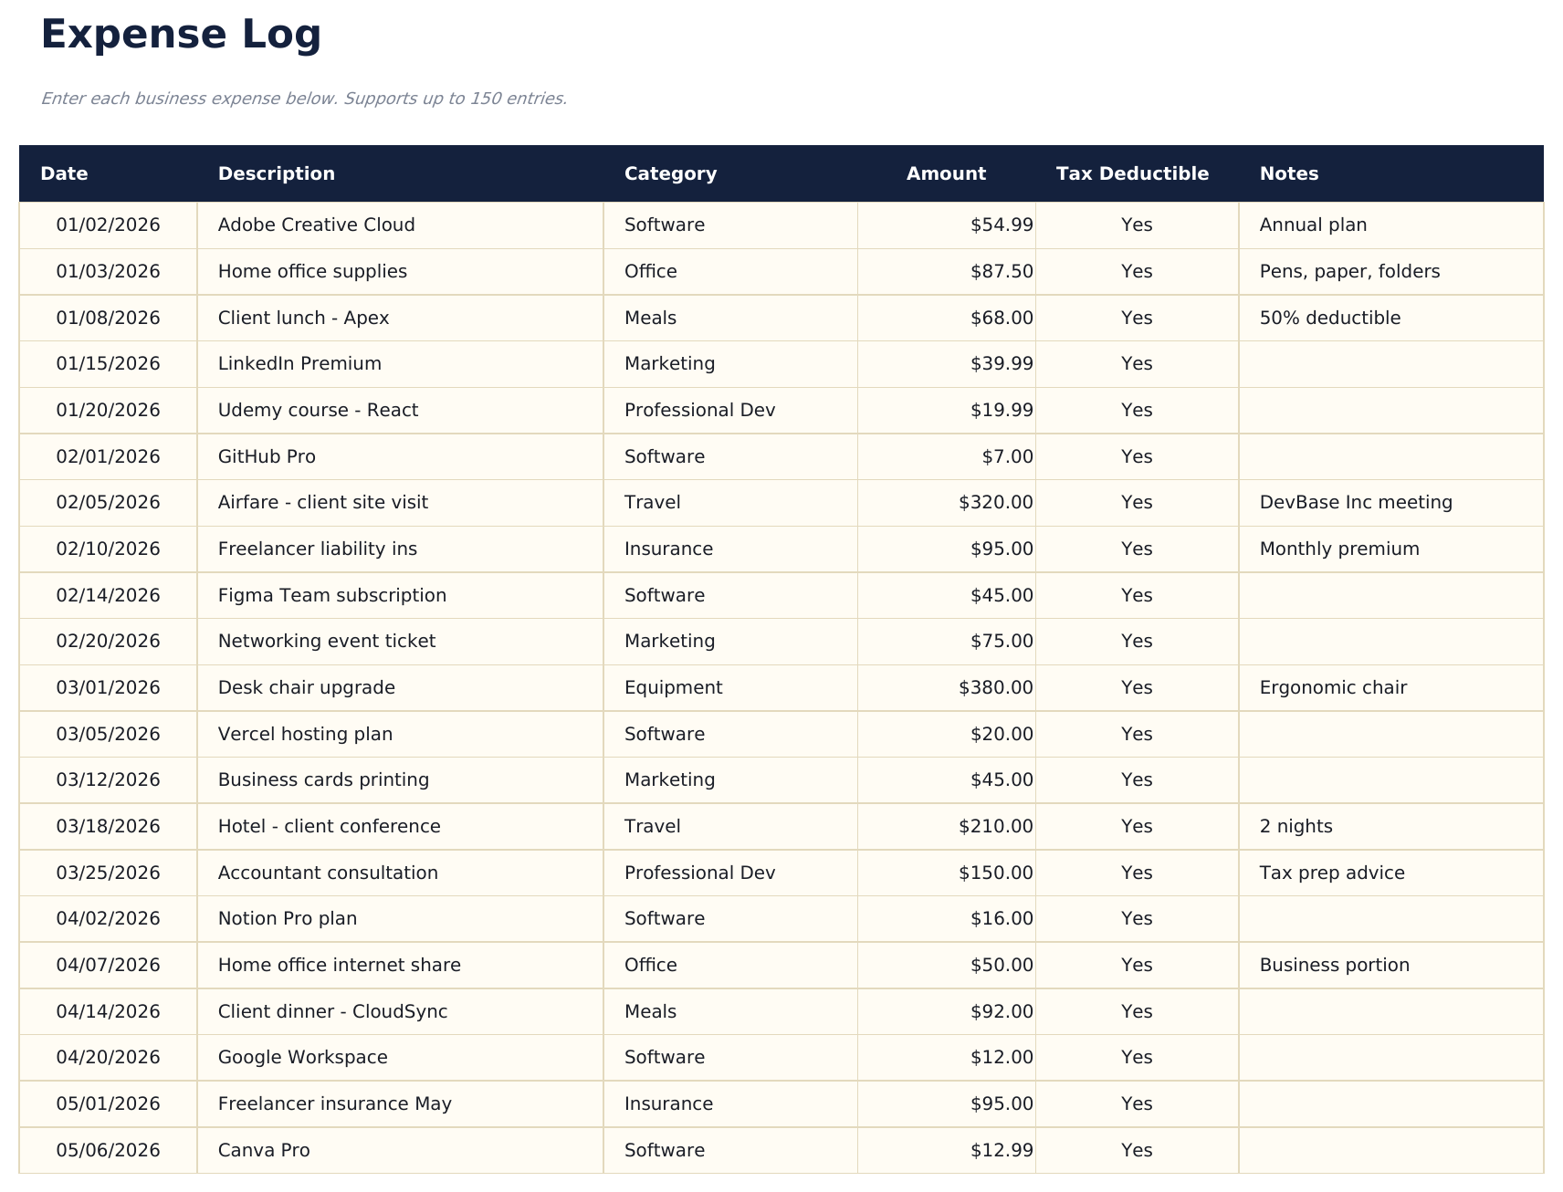Click the 50% deductible note cell
The image size is (1563, 1192).
(1330, 318)
